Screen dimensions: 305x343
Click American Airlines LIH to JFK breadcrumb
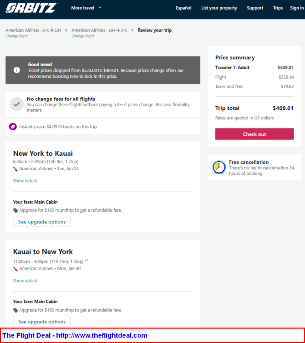tap(99, 30)
